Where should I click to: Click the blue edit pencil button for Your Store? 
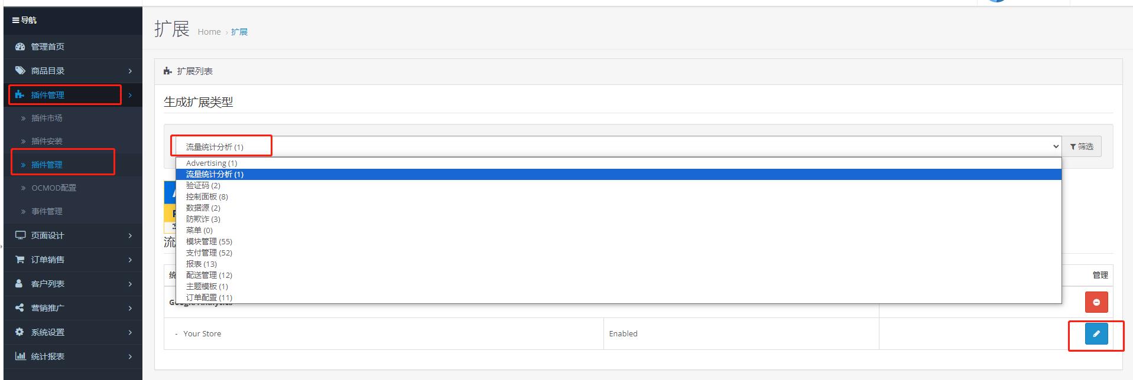coord(1096,333)
